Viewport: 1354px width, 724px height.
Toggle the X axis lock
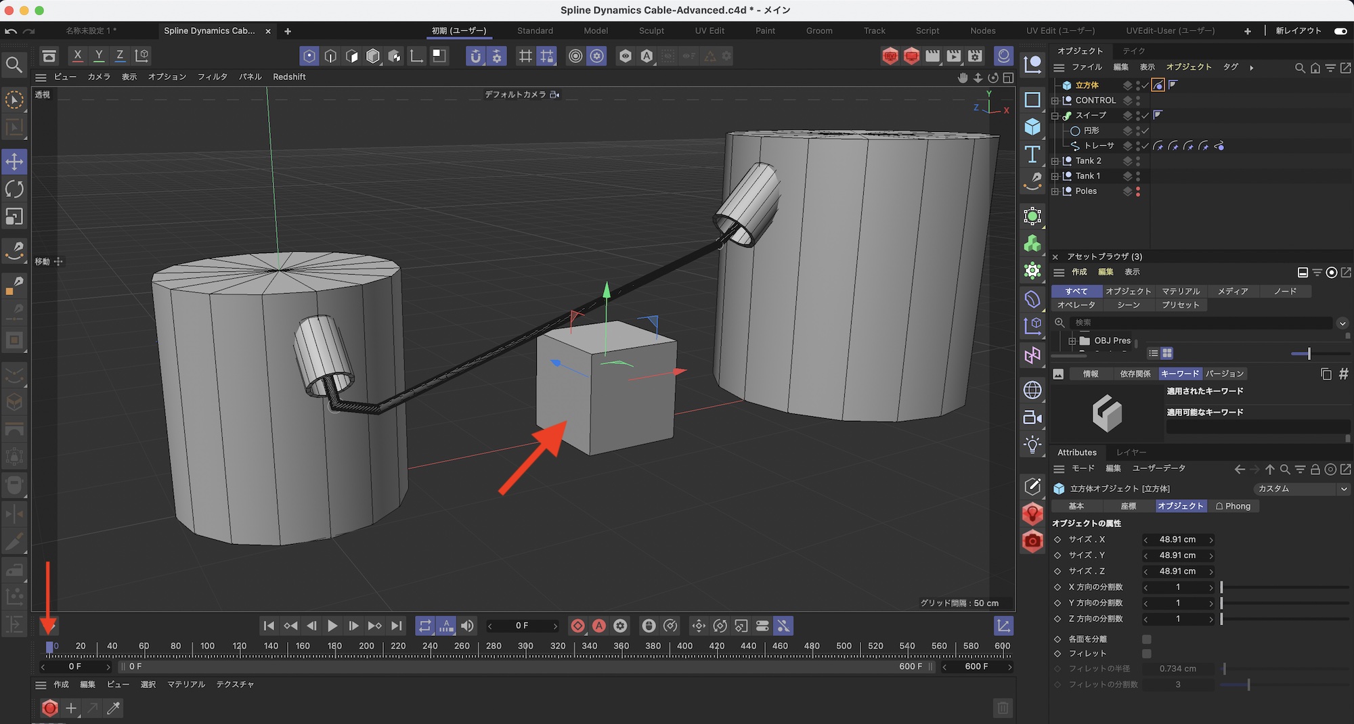[78, 55]
